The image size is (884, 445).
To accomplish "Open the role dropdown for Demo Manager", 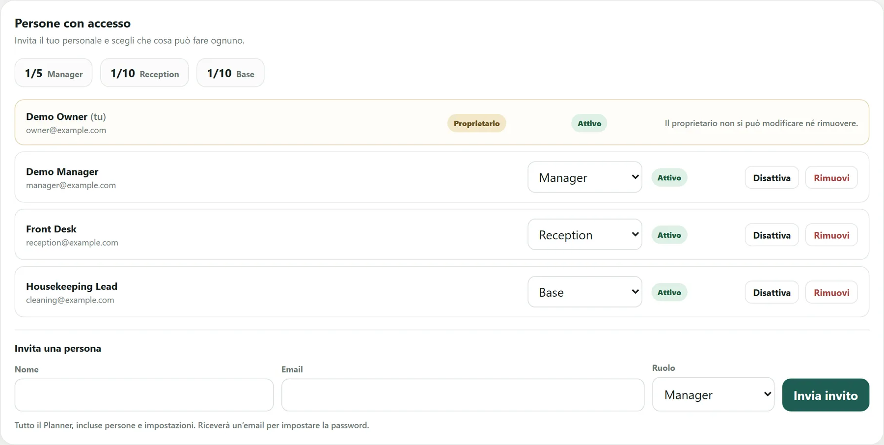I will point(584,177).
